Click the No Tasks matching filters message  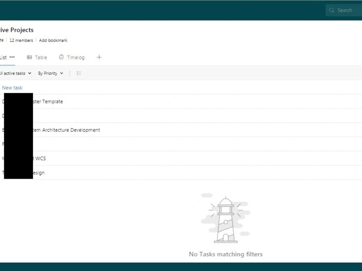(226, 254)
